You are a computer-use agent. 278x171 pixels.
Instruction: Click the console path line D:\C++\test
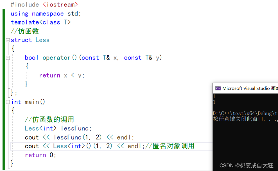tap(245, 113)
